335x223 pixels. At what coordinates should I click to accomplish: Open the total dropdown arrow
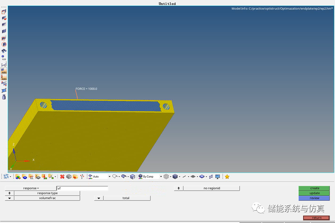99,198
